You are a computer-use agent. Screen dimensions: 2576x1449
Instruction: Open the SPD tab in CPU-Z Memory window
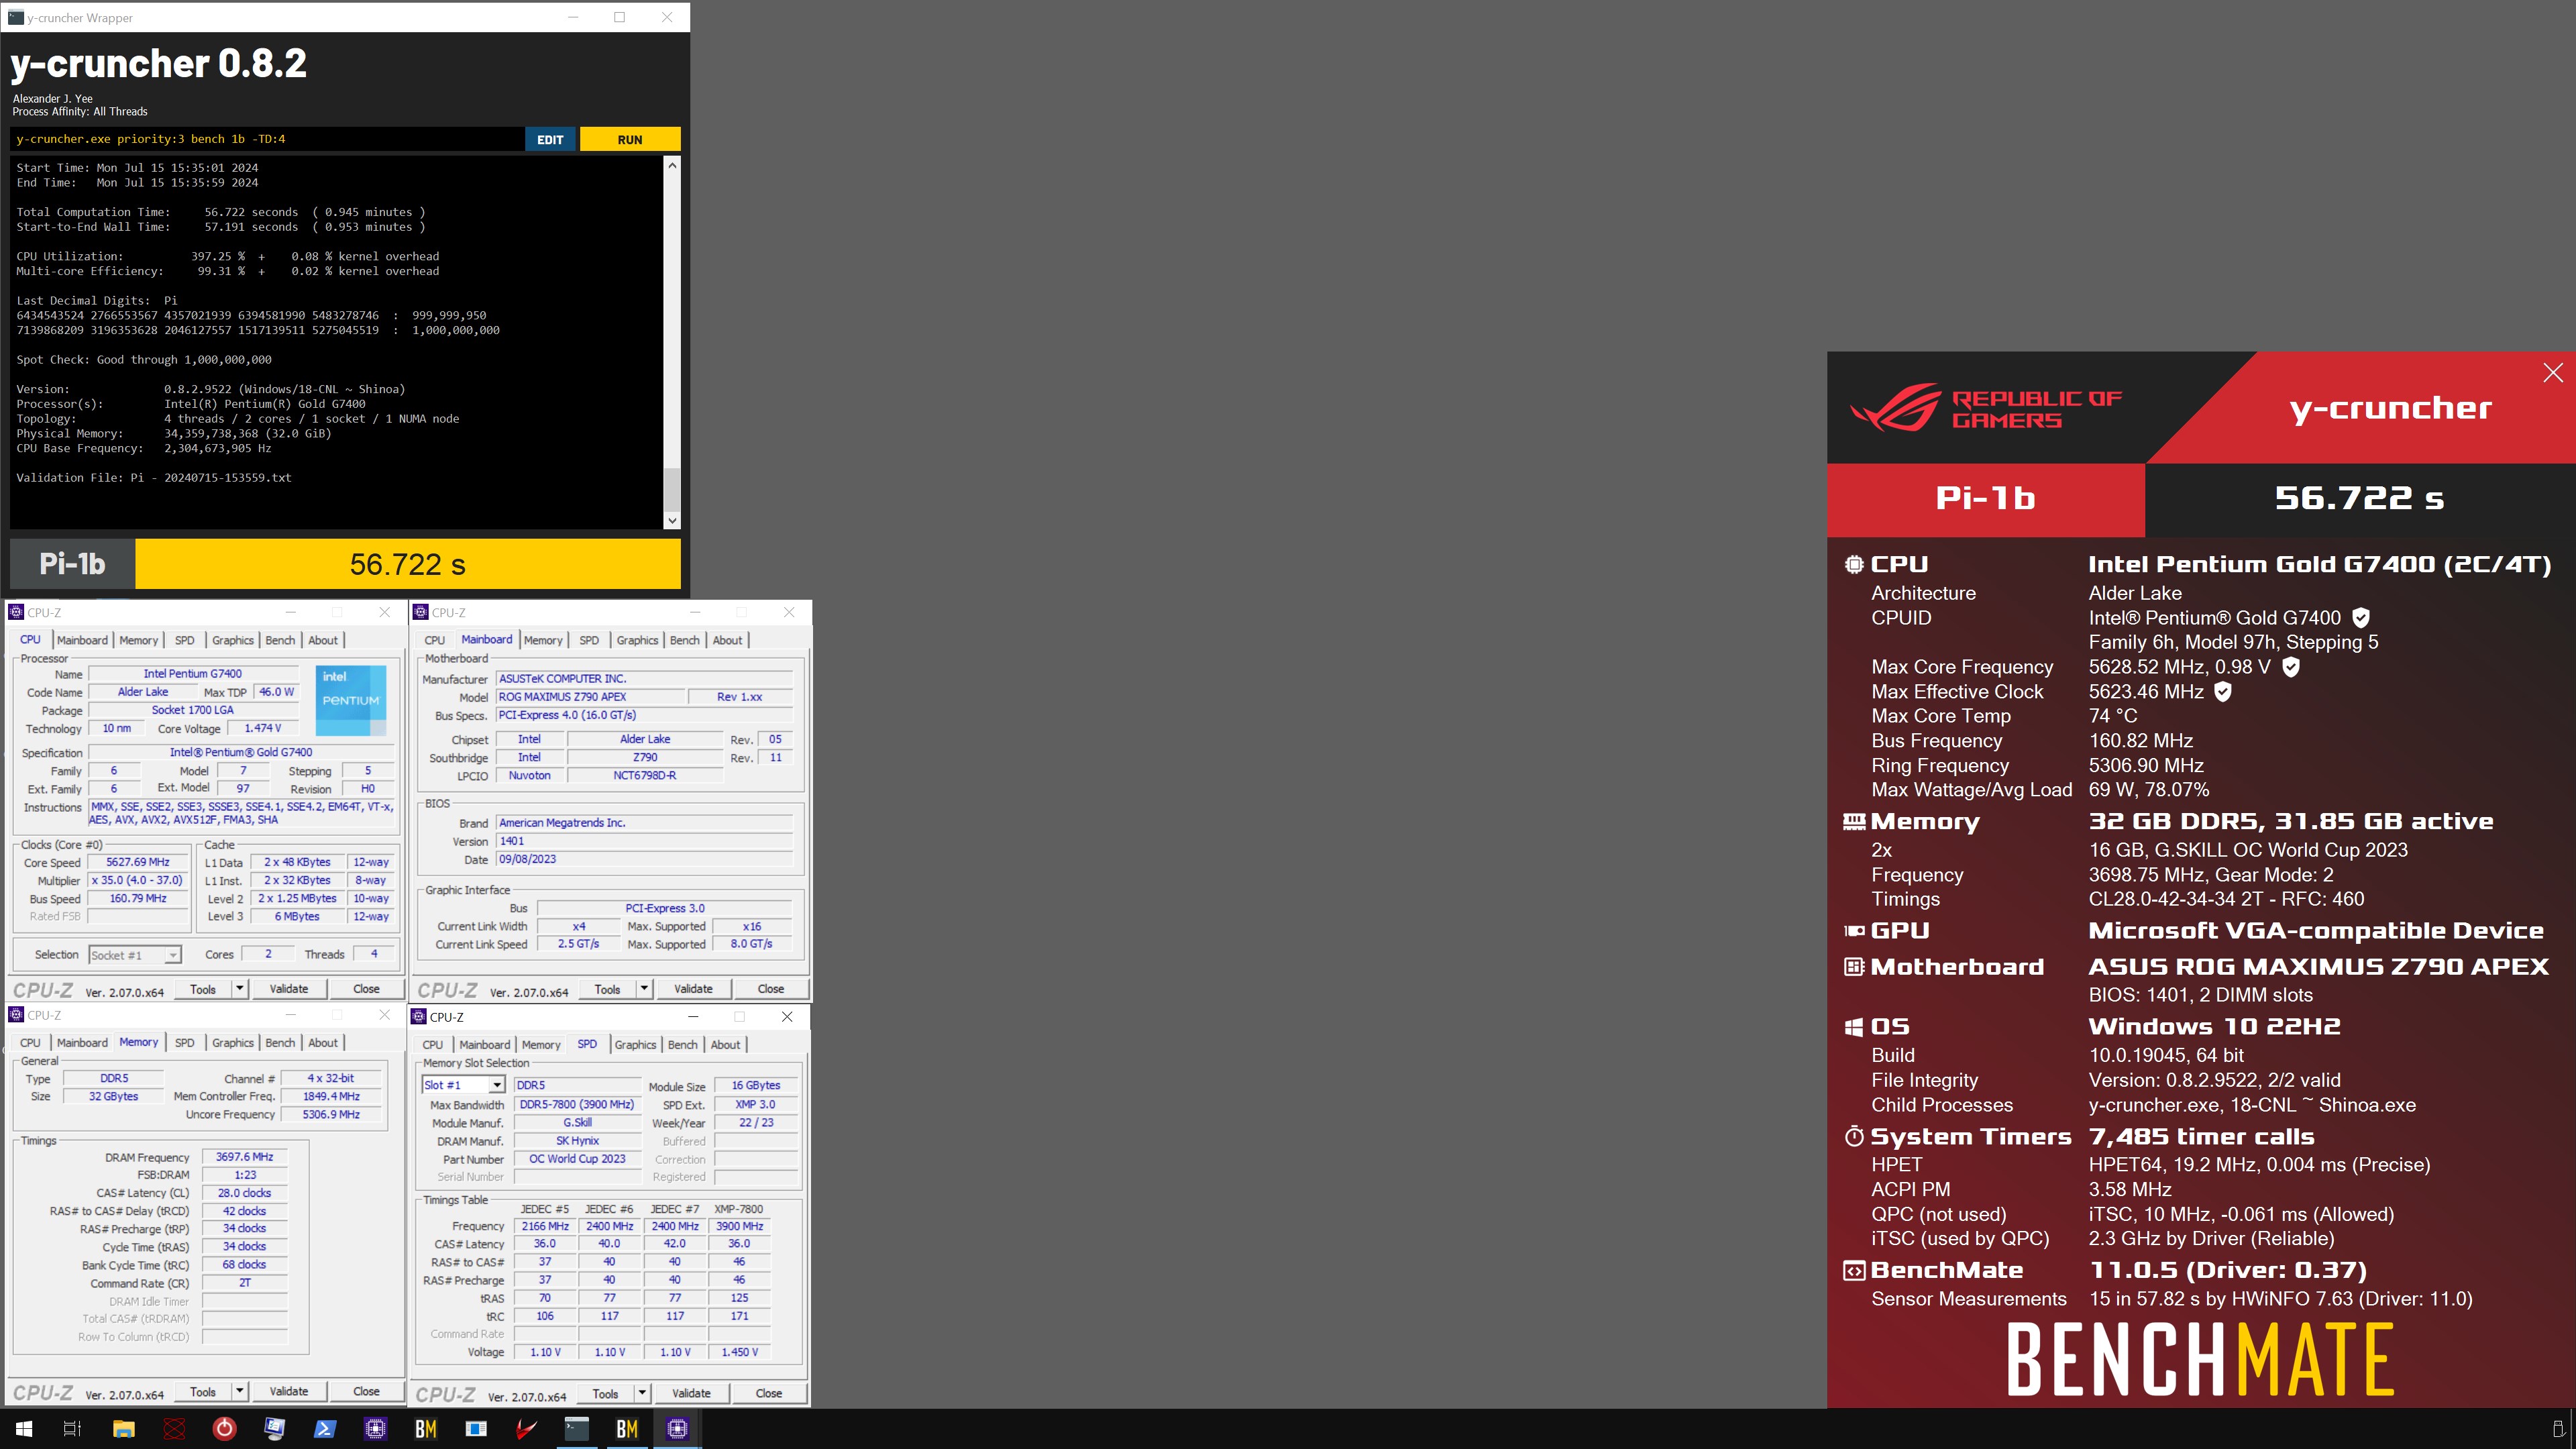click(x=185, y=1043)
